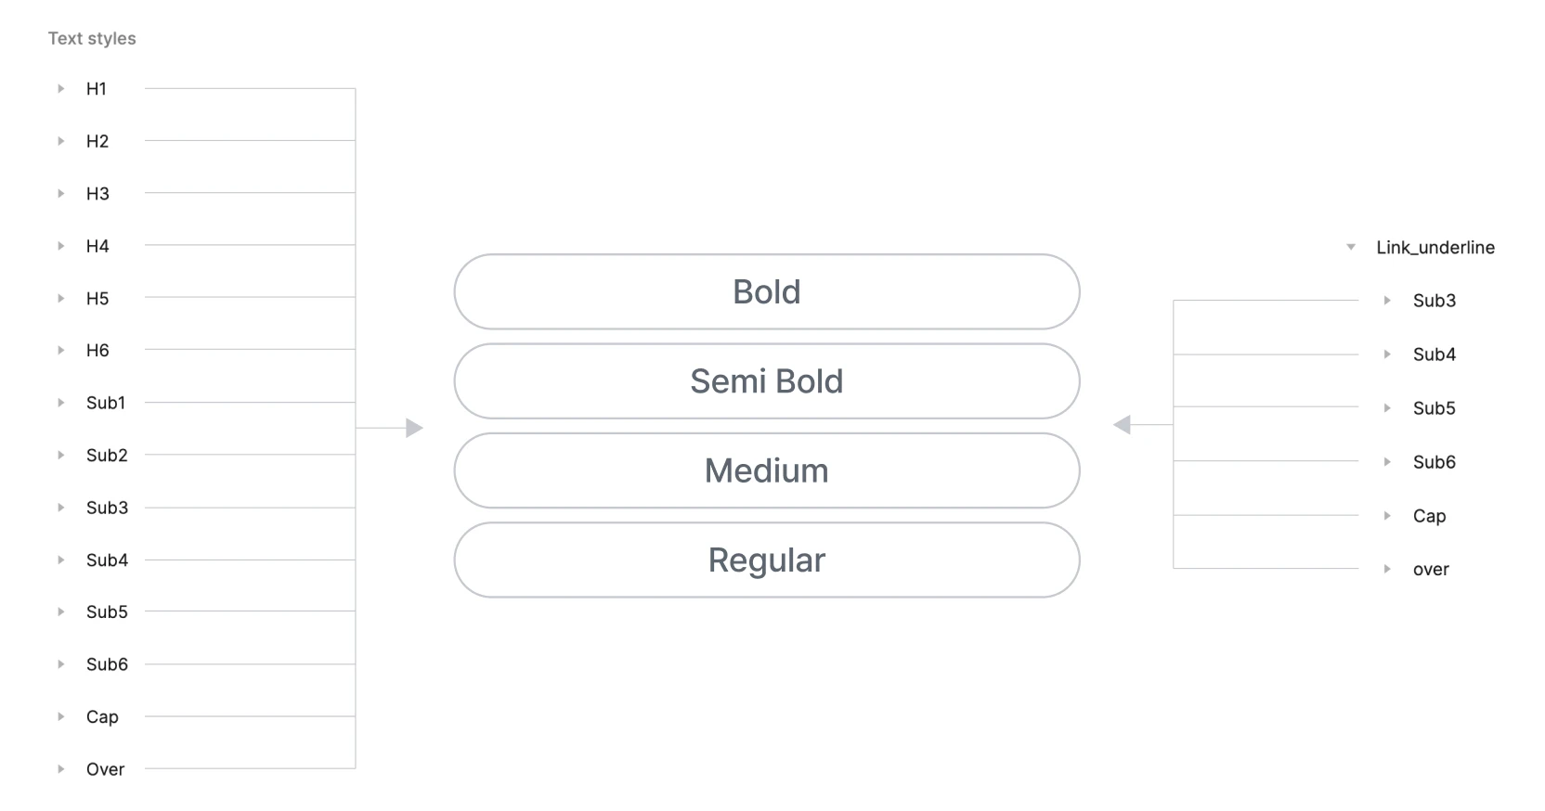1545x811 pixels.
Task: Expand the H6 style group triangle
Action: point(61,351)
